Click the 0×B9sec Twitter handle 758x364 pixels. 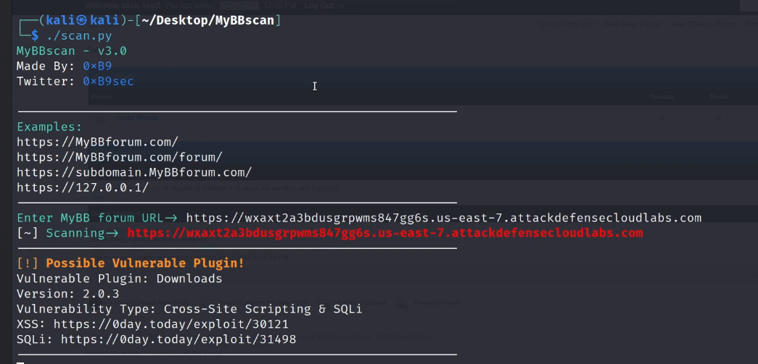(x=108, y=82)
